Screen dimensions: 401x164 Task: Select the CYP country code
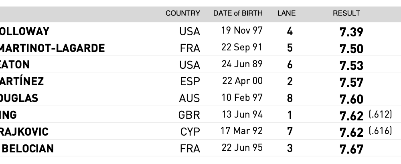(x=189, y=132)
